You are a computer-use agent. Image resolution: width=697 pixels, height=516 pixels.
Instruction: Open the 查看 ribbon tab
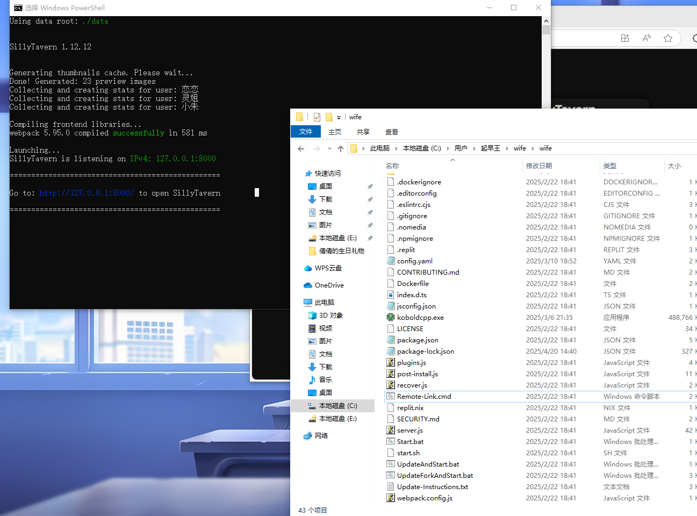(x=392, y=132)
